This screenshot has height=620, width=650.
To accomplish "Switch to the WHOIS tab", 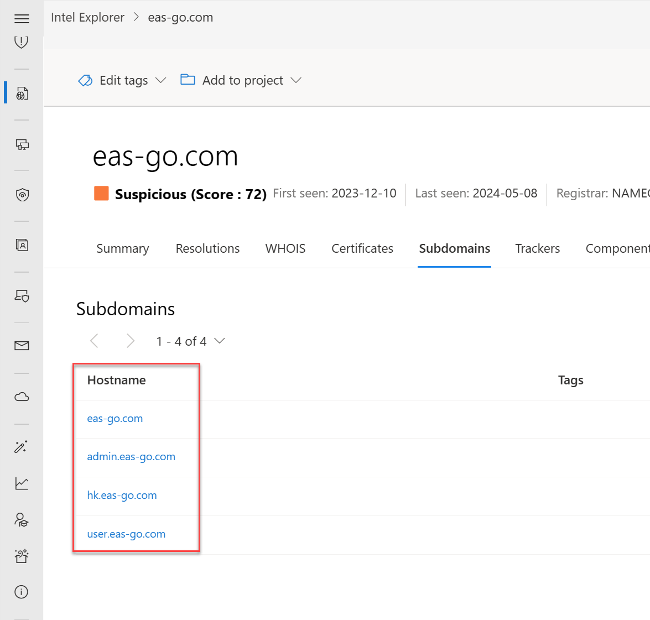I will tap(285, 248).
